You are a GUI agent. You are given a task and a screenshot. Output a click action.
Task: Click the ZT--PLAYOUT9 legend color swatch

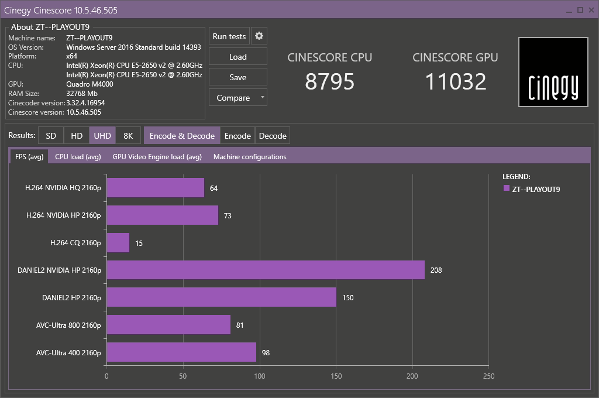507,188
